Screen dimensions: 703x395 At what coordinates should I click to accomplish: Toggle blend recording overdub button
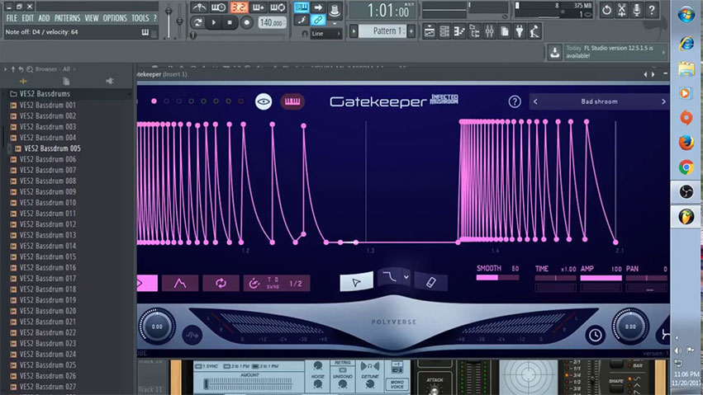[259, 7]
